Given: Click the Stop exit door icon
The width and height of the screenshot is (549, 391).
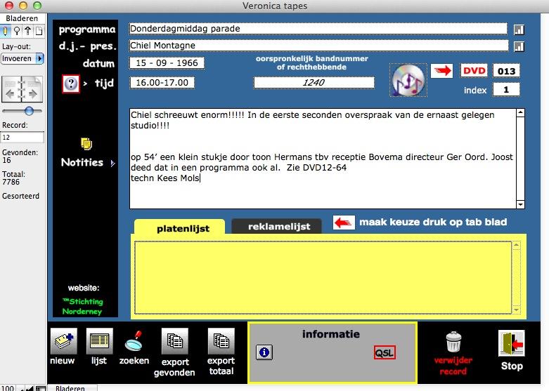Looking at the screenshot, I should coord(511,343).
